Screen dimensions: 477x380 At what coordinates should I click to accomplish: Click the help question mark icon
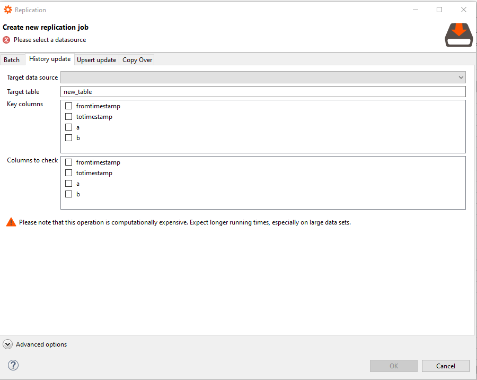[x=14, y=365]
